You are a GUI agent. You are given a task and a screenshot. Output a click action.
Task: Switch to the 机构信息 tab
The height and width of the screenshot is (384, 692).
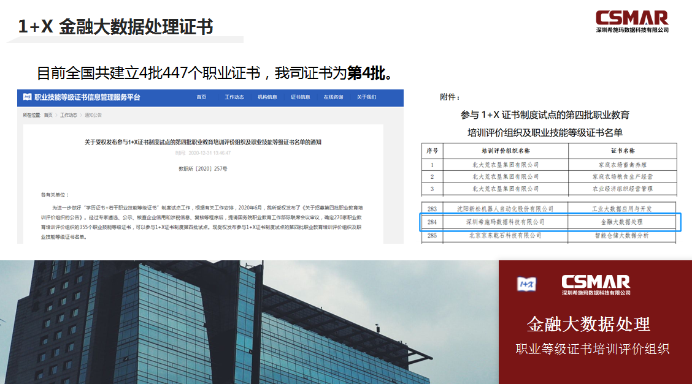pos(268,96)
